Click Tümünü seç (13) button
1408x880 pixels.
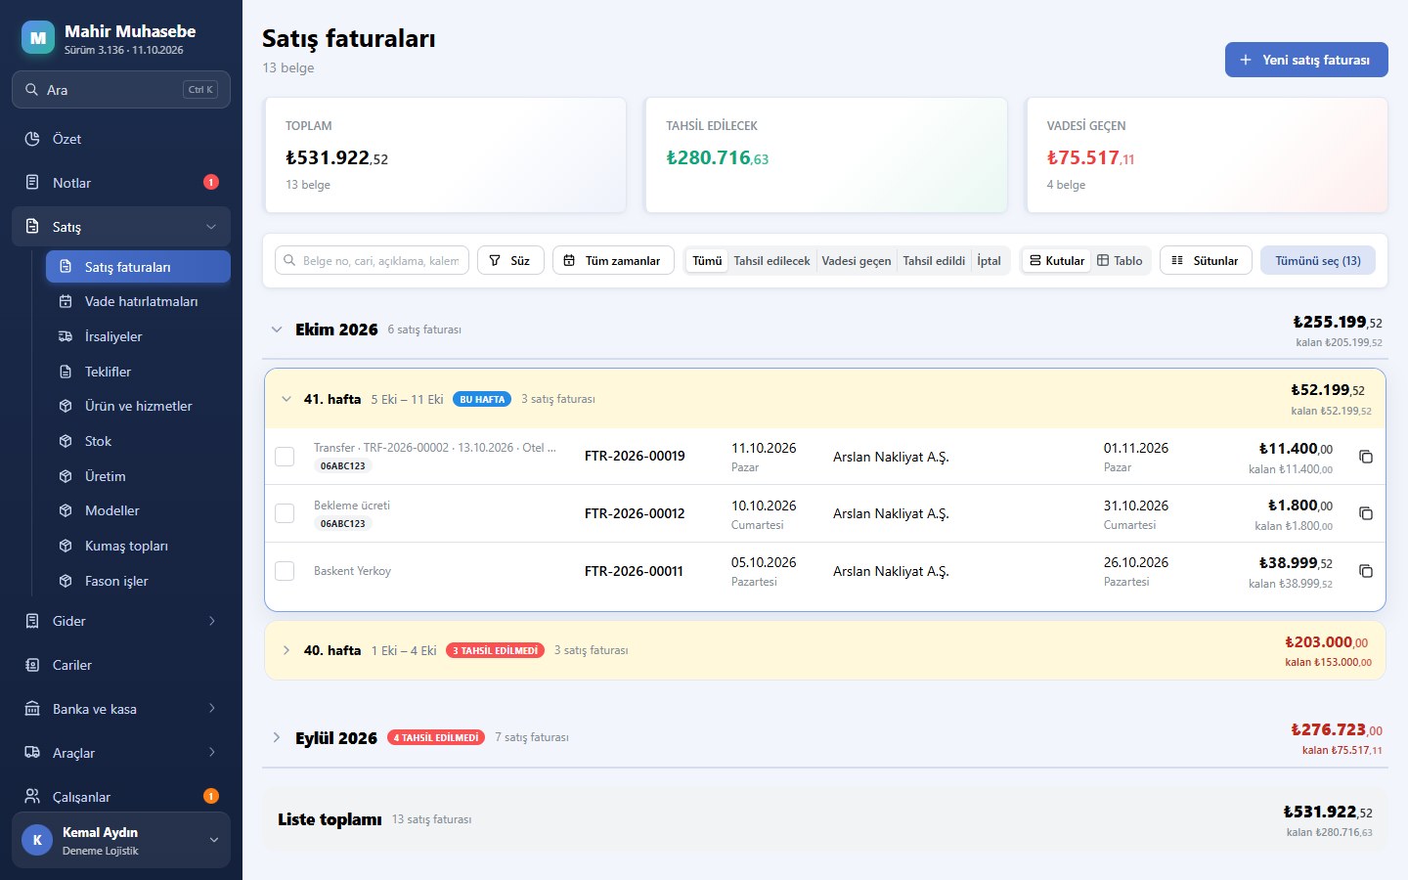(1318, 261)
